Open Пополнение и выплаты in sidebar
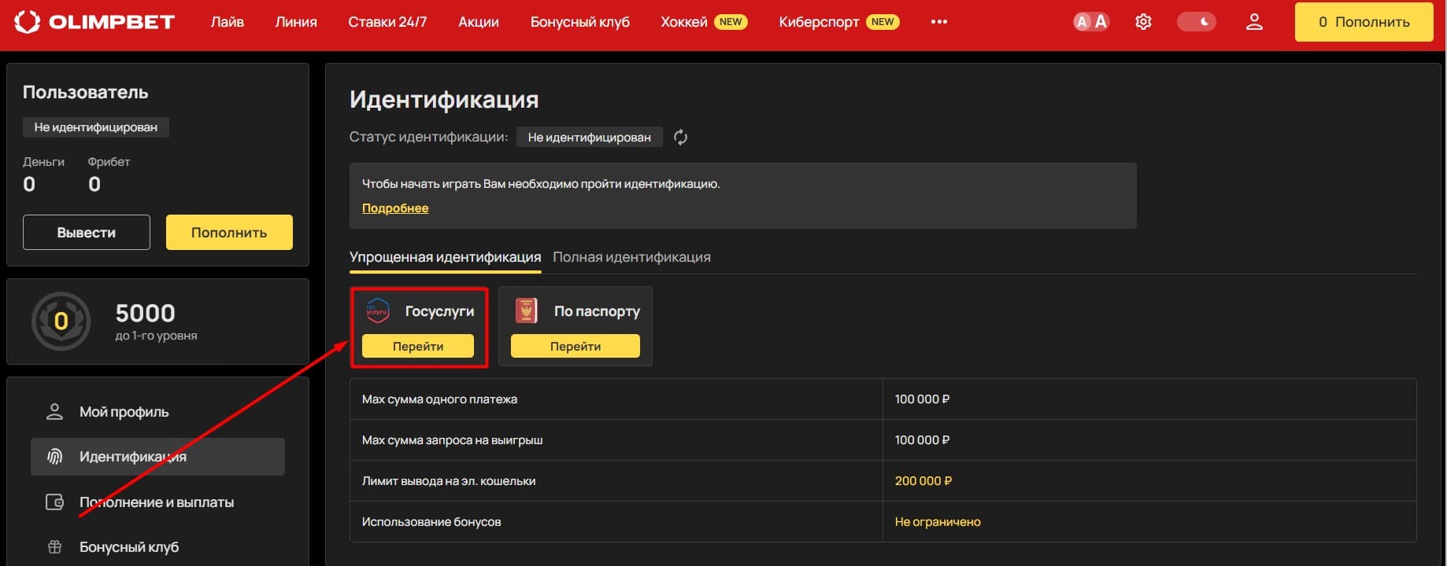Image resolution: width=1447 pixels, height=566 pixels. [x=157, y=502]
